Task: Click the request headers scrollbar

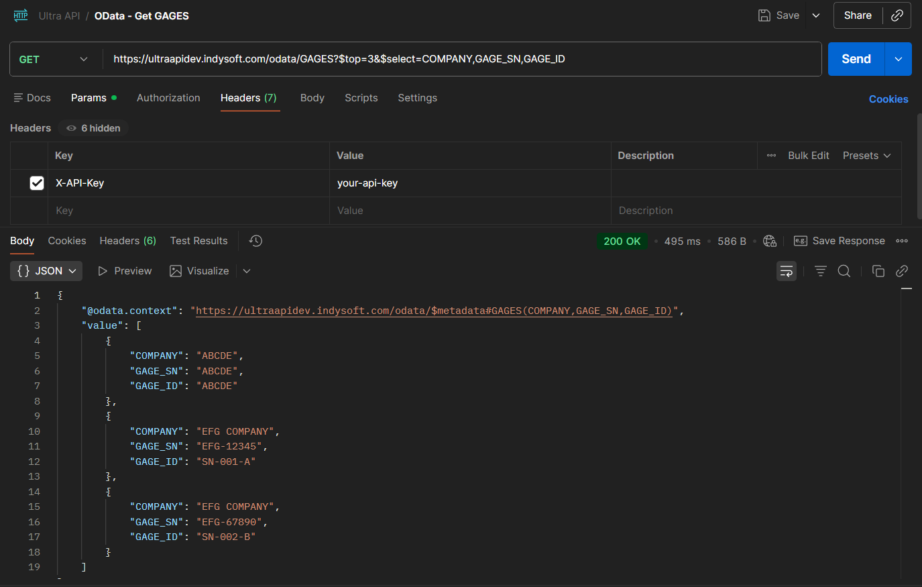Action: click(x=919, y=166)
